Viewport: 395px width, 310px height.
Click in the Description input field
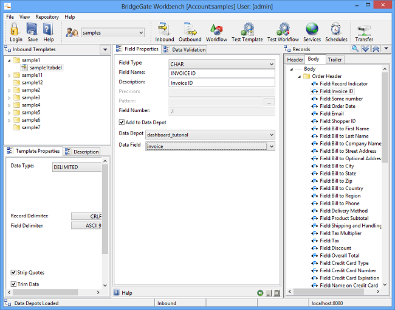click(222, 83)
